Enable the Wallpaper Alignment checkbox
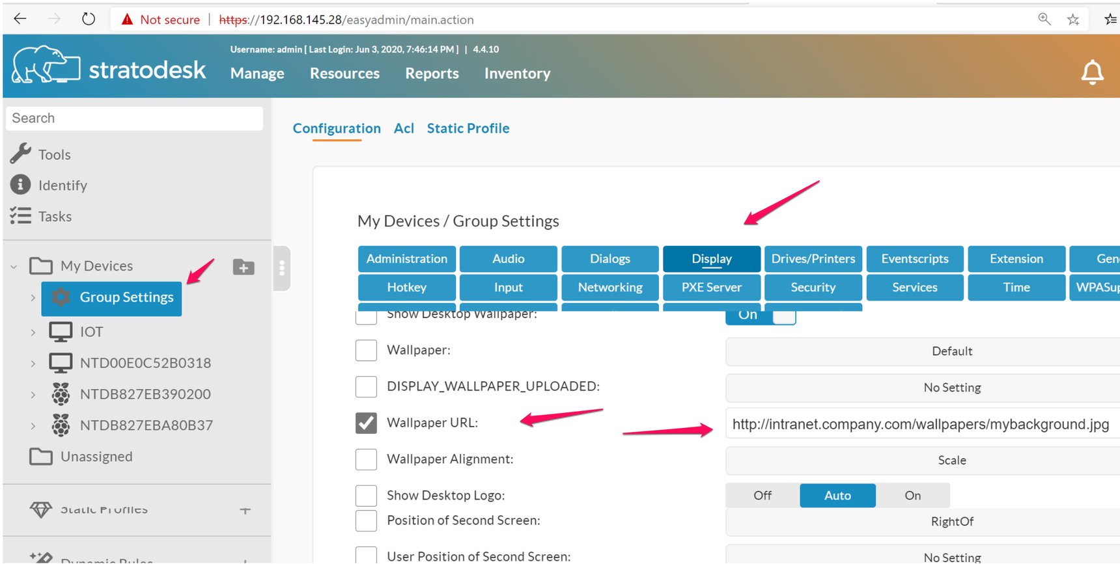Viewport: 1120px width, 564px height. coord(366,459)
